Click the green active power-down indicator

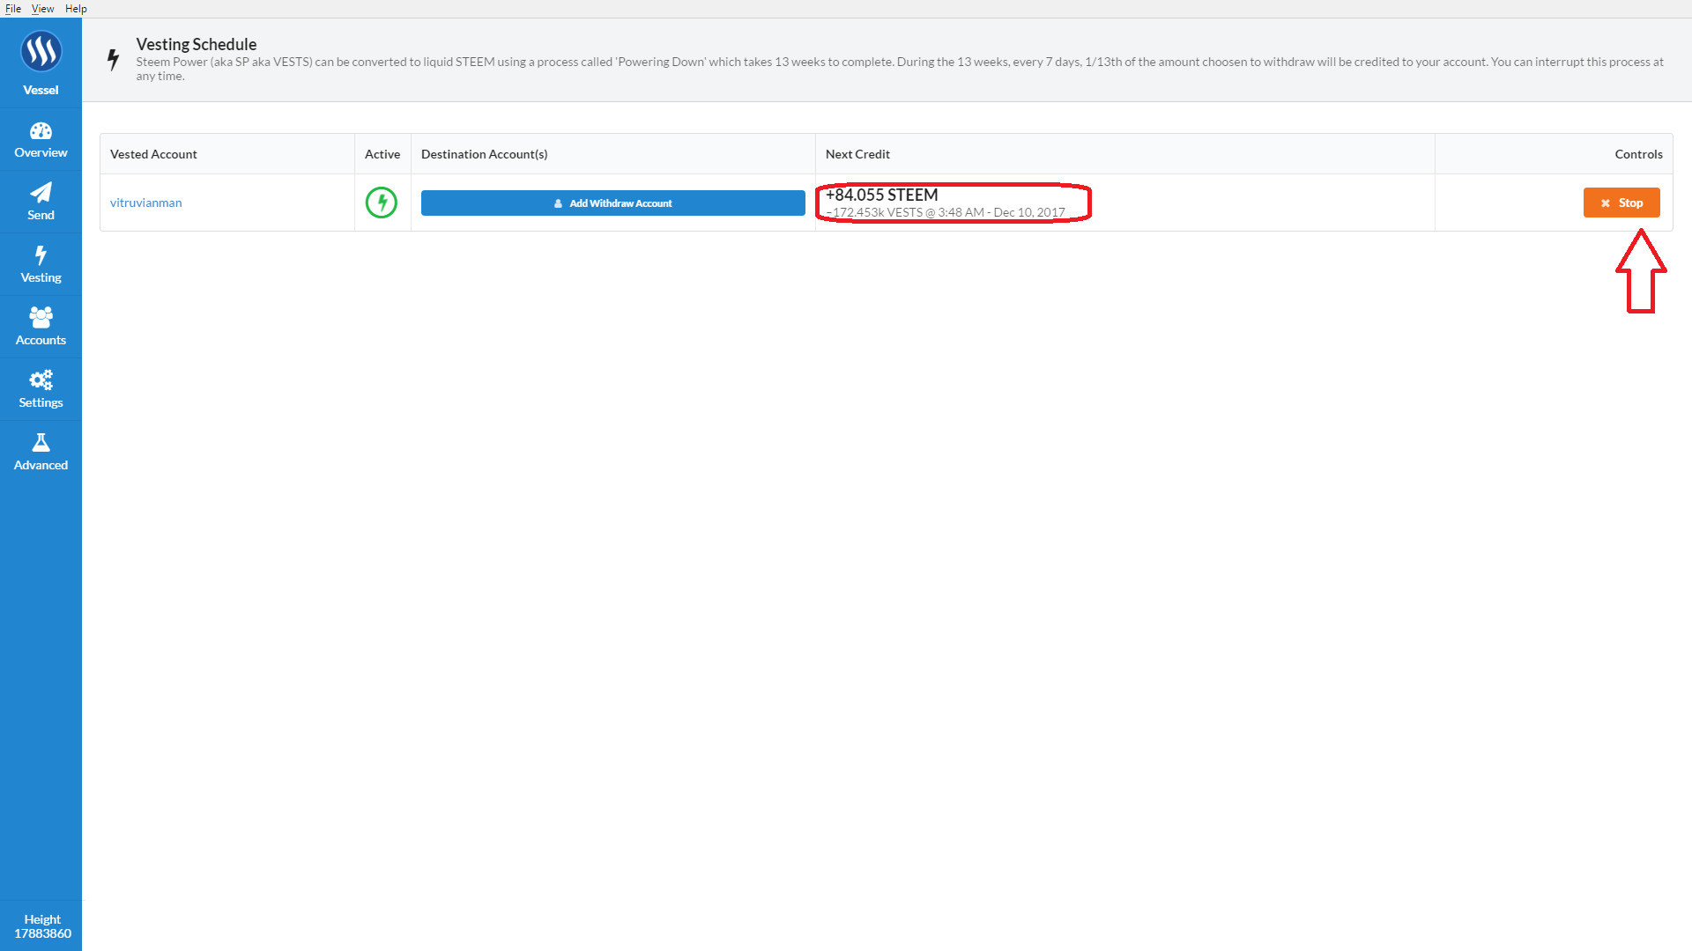click(382, 203)
